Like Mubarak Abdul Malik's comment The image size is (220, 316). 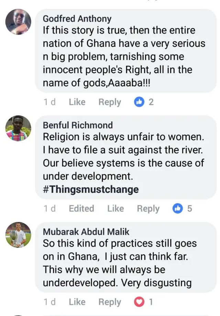(x=77, y=302)
